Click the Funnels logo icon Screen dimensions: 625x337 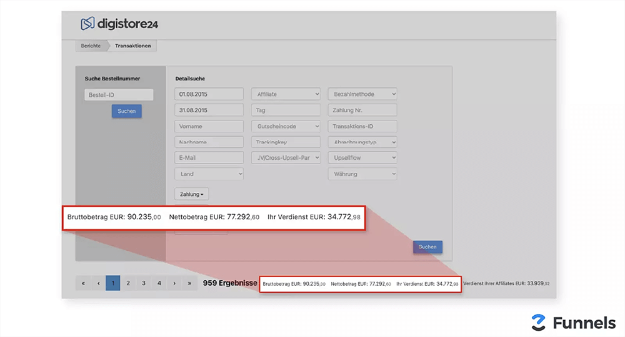point(538,322)
